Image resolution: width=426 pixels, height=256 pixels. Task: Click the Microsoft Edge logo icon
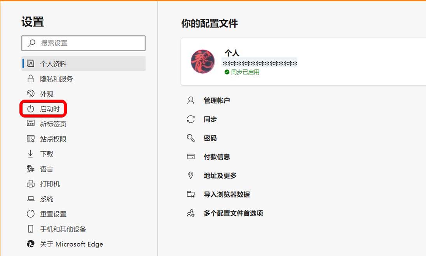tap(31, 244)
